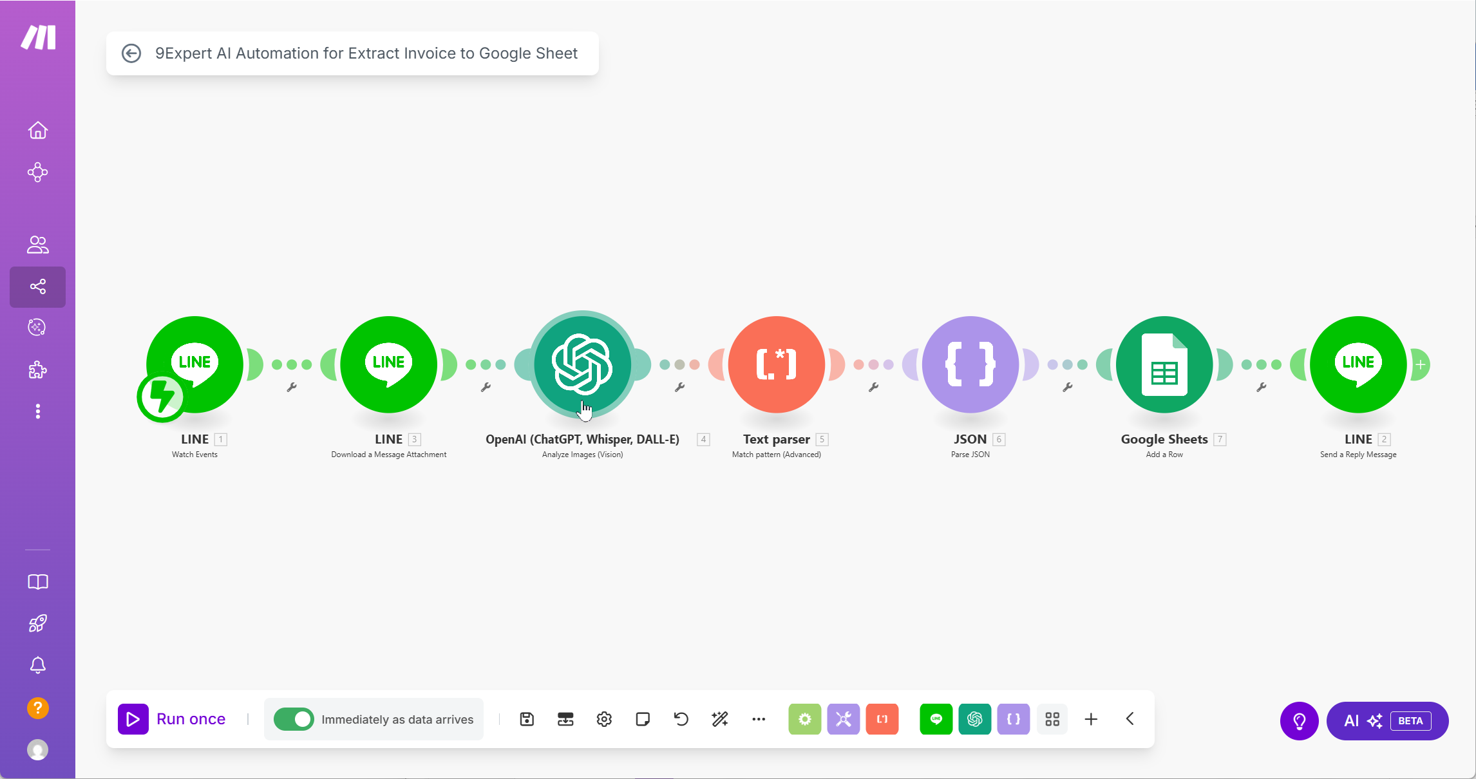Open the more options ellipsis menu

(x=759, y=719)
